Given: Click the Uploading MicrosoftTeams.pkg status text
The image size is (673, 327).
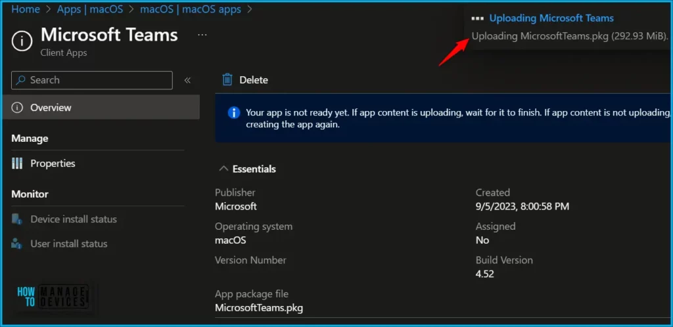Looking at the screenshot, I should click(x=570, y=36).
